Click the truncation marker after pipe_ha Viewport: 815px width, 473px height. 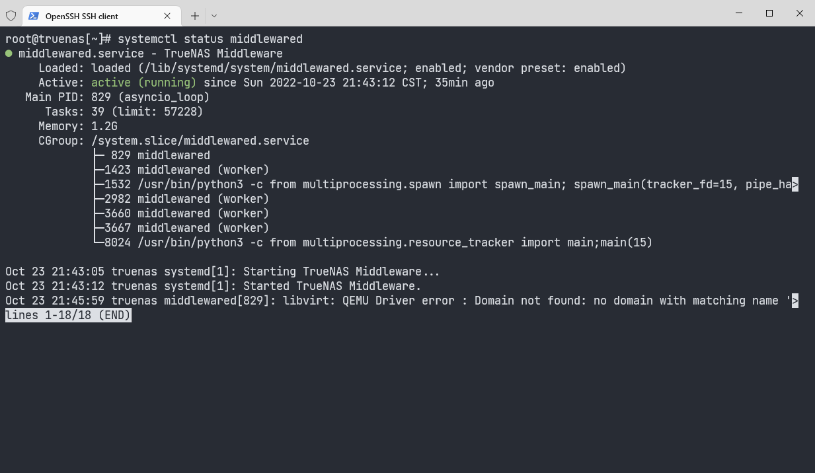click(795, 184)
